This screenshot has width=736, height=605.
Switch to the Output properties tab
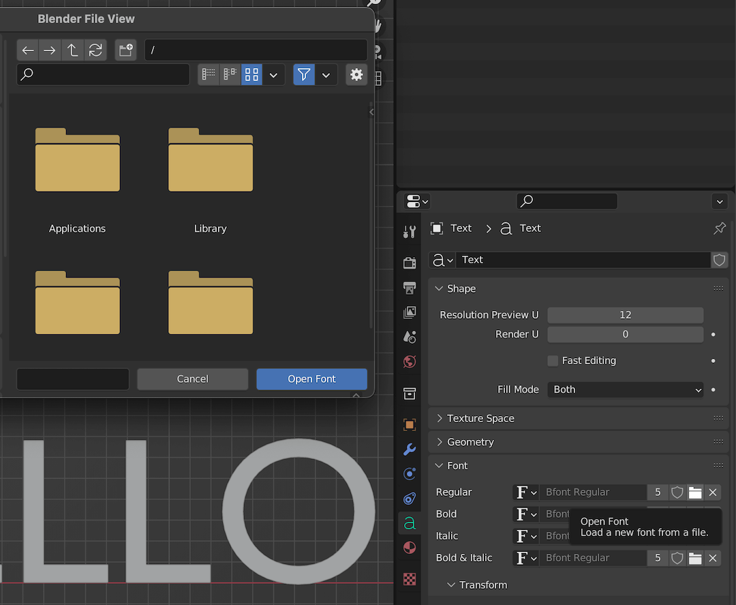[410, 288]
